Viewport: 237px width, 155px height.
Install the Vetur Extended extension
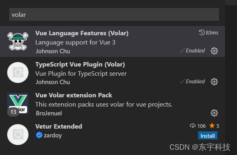(x=208, y=136)
